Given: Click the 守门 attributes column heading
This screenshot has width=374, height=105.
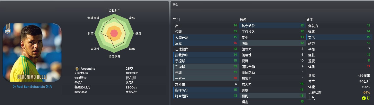Looking at the screenshot, I should [177, 20].
